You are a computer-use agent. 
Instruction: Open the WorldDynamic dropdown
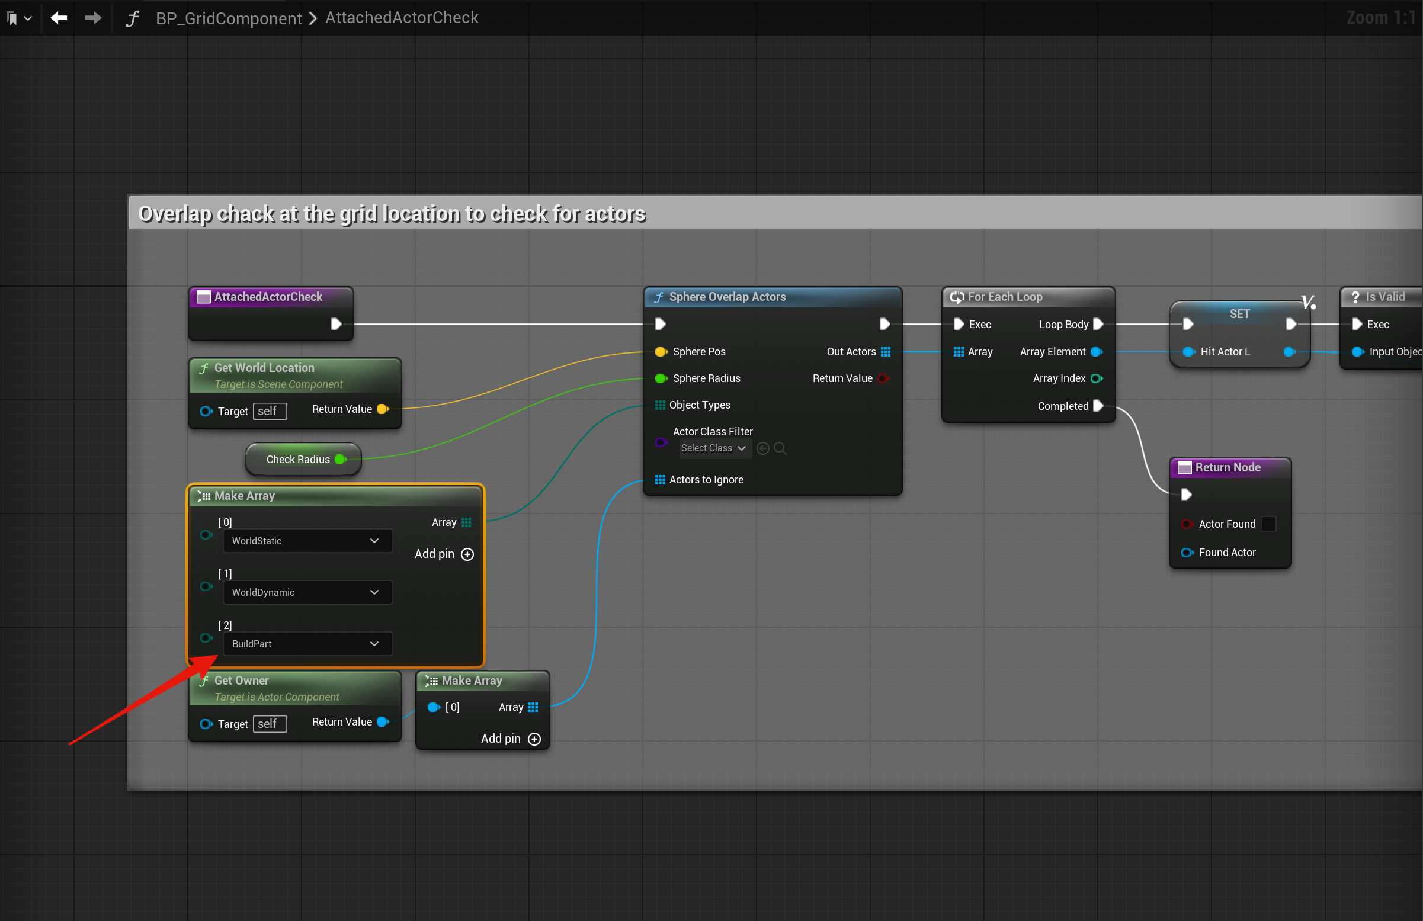click(x=307, y=592)
